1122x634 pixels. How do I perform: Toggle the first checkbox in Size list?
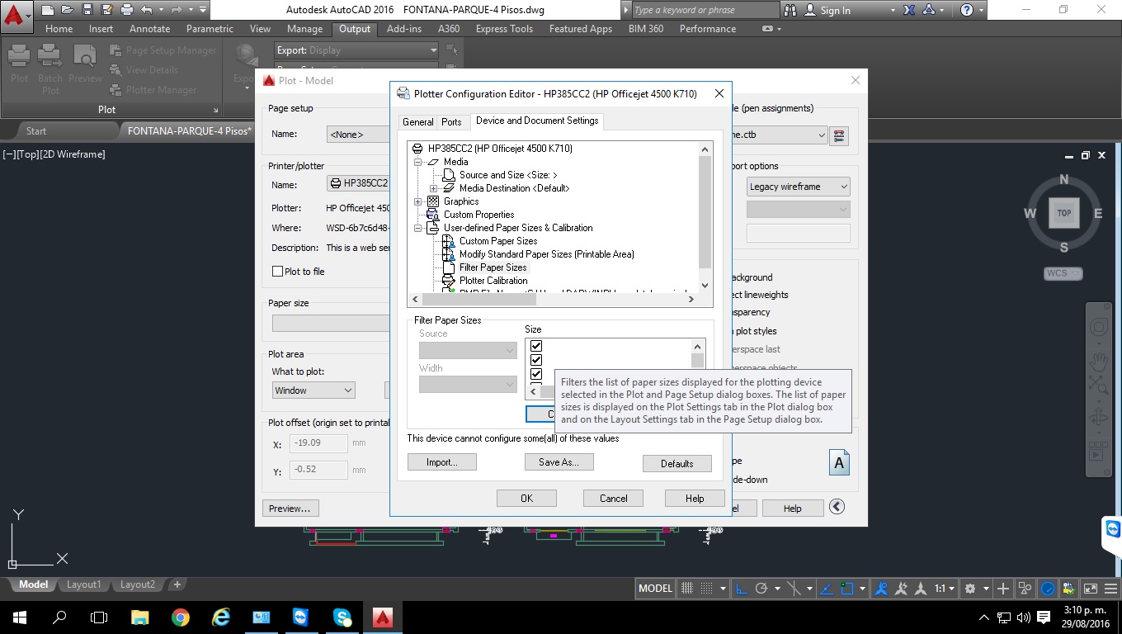(x=536, y=346)
